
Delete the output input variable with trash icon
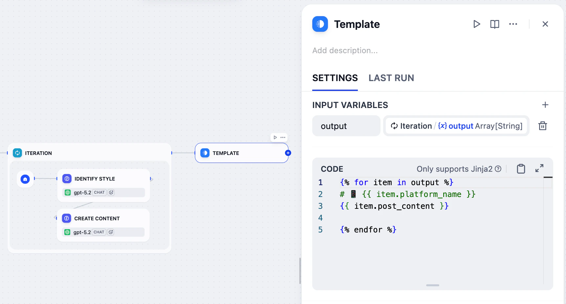(x=543, y=126)
